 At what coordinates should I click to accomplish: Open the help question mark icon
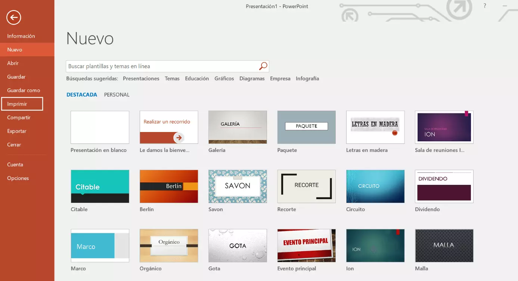click(485, 6)
